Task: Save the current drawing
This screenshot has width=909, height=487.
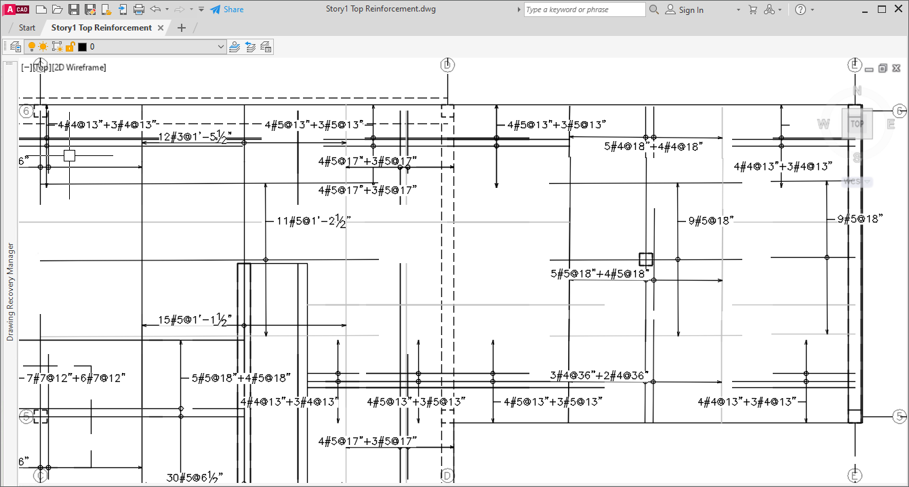Action: (74, 9)
